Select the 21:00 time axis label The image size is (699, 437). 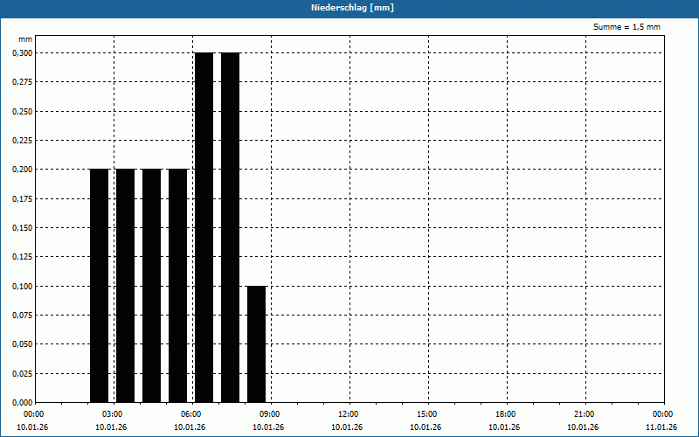tap(584, 414)
